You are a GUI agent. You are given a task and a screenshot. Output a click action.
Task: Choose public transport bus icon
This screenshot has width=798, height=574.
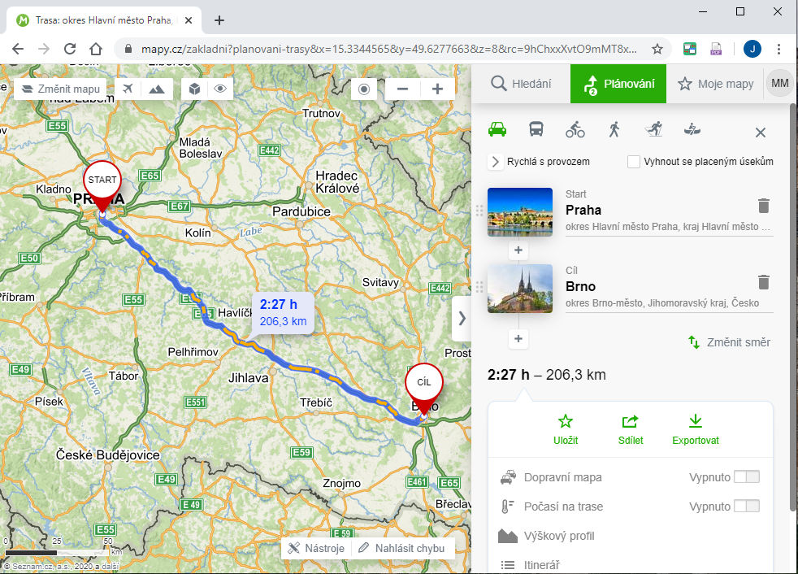tap(536, 129)
